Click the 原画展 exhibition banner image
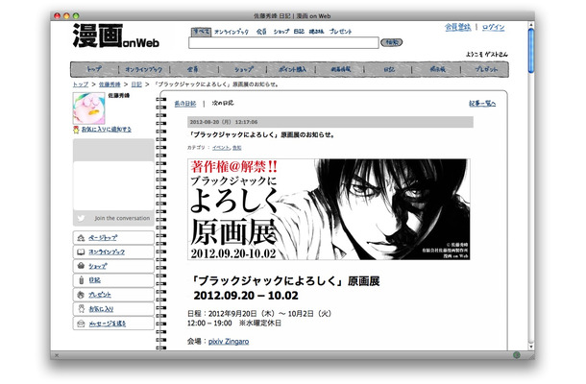Image resolution: width=586 pixels, height=384 pixels. click(x=329, y=209)
